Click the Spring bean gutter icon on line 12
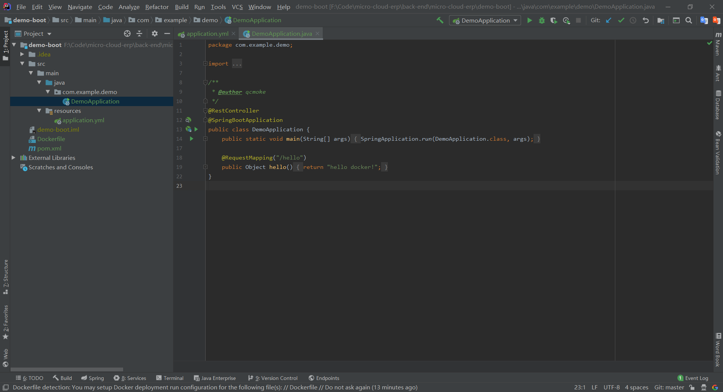The height and width of the screenshot is (392, 723). coord(188,120)
